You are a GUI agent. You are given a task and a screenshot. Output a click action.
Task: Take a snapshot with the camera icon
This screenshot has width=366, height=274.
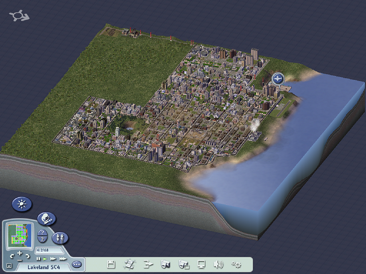coord(166,264)
